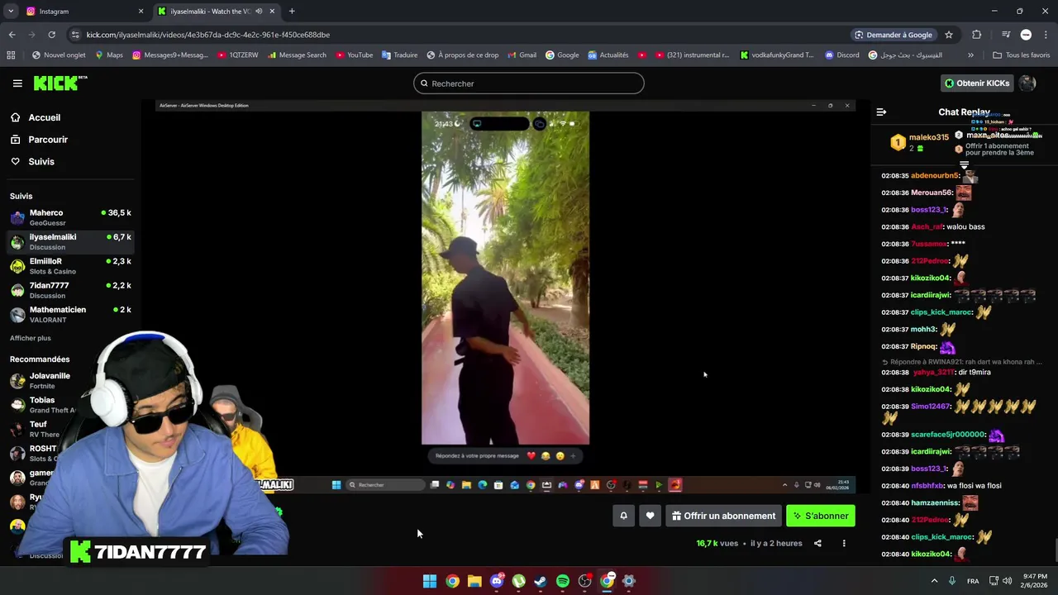Viewport: 1058px width, 595px height.
Task: Mute the ilyaselmaliki tab audio
Action: tap(259, 11)
